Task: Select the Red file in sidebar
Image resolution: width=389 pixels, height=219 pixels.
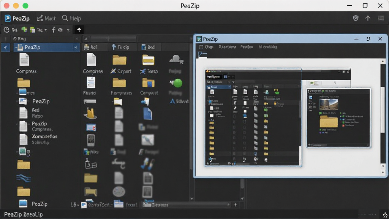Action: [31, 113]
